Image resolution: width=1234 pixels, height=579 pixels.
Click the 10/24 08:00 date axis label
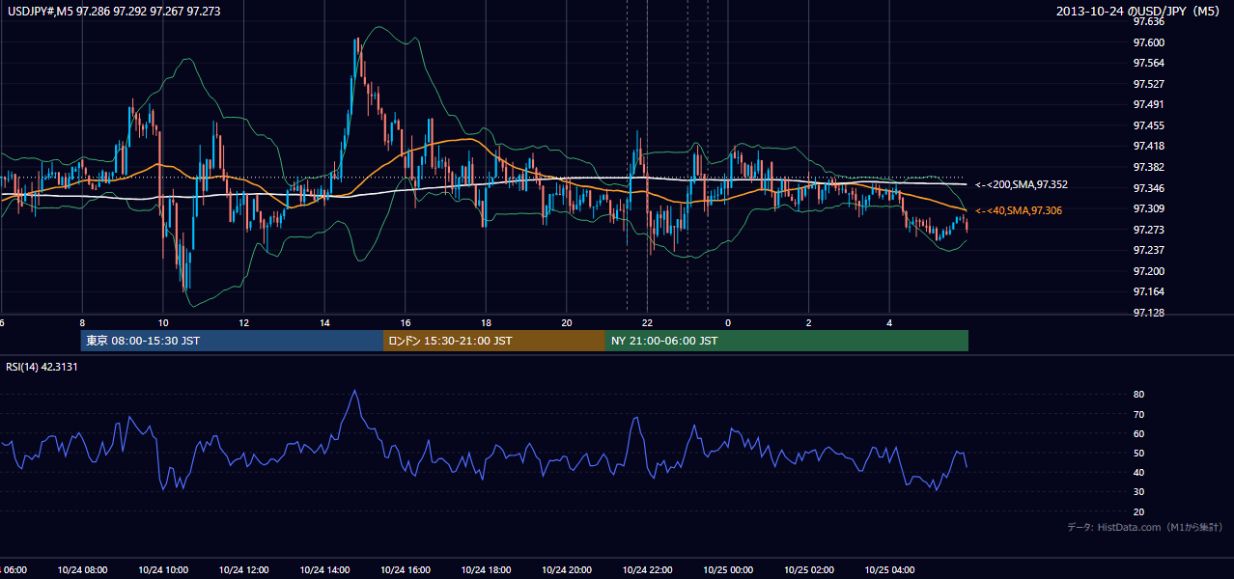tap(82, 569)
